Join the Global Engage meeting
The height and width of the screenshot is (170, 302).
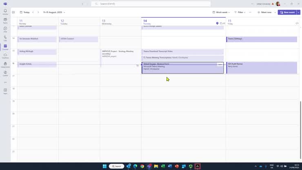[x=220, y=65]
